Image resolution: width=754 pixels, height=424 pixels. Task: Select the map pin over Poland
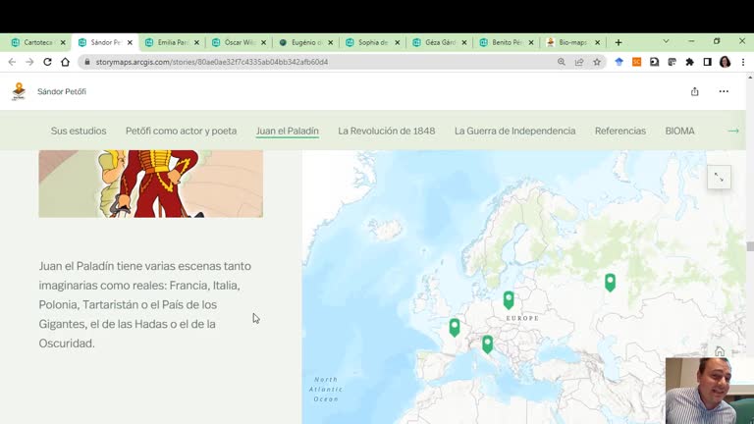click(509, 299)
